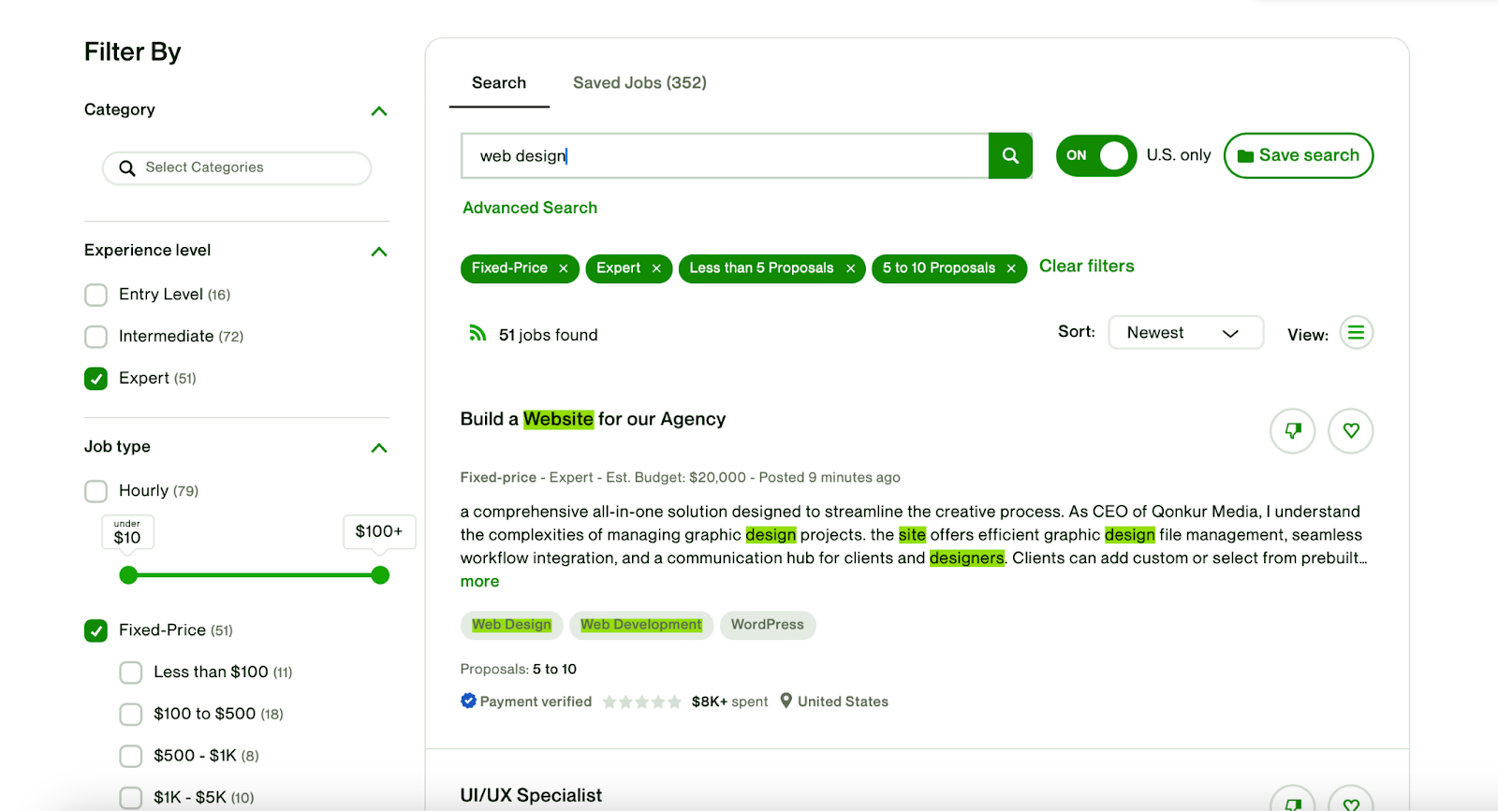
Task: Open the Search tab
Action: pyautogui.click(x=499, y=83)
